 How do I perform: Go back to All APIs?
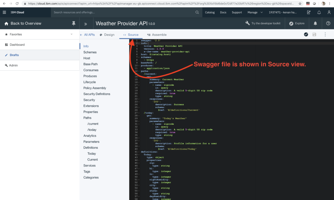coord(87,35)
